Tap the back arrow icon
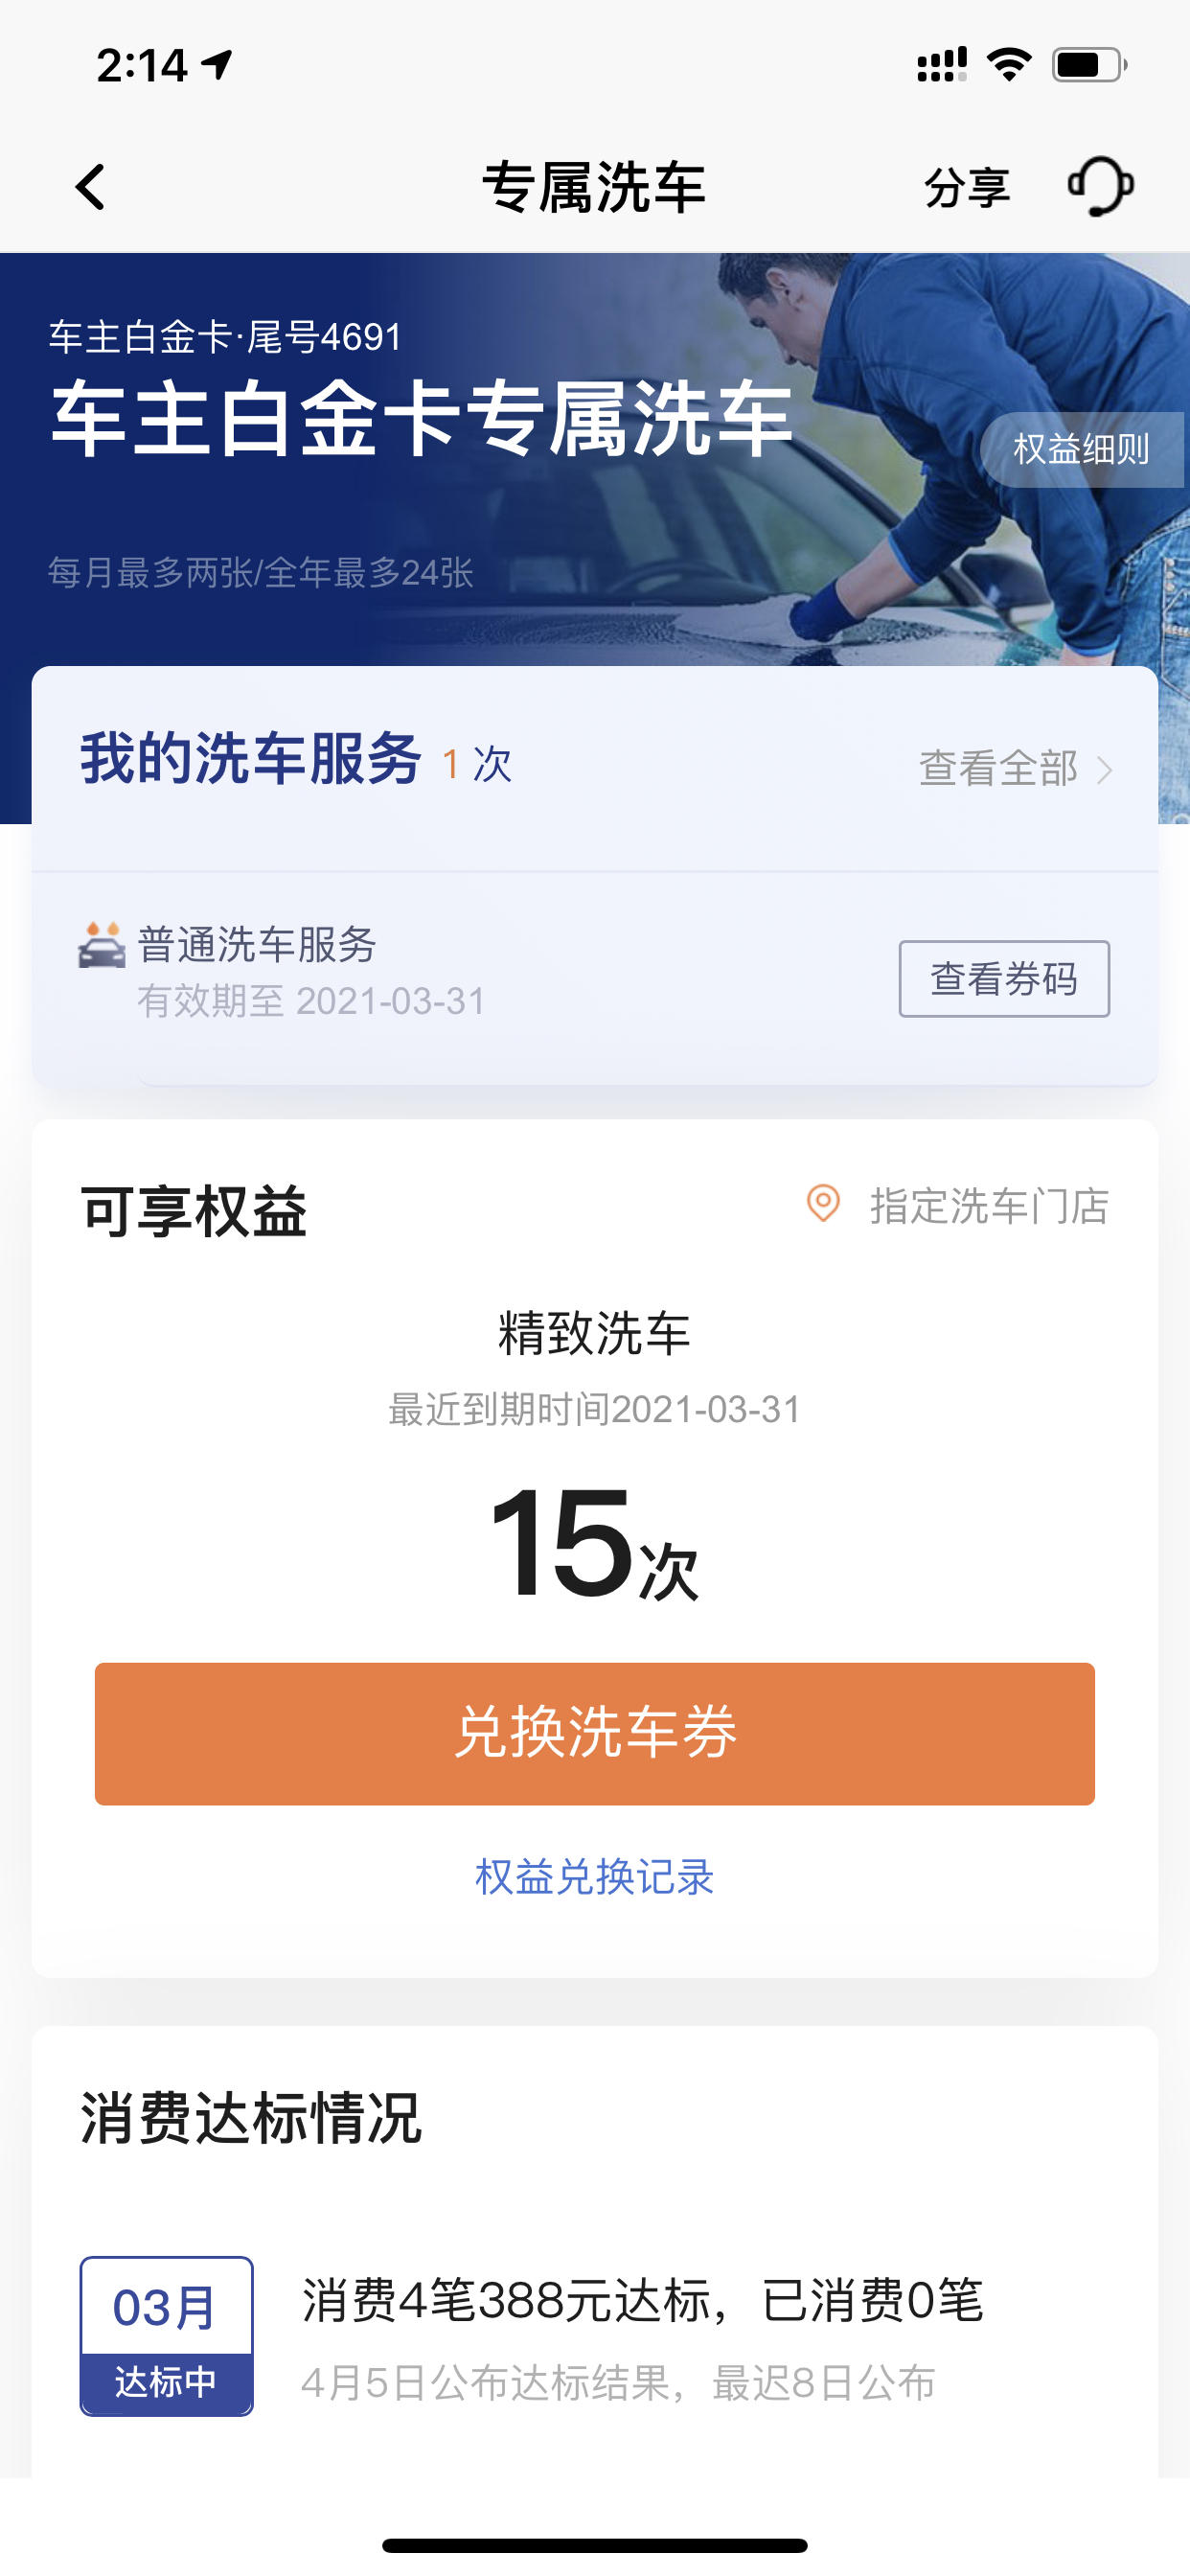Image resolution: width=1190 pixels, height=2576 pixels. (x=91, y=187)
